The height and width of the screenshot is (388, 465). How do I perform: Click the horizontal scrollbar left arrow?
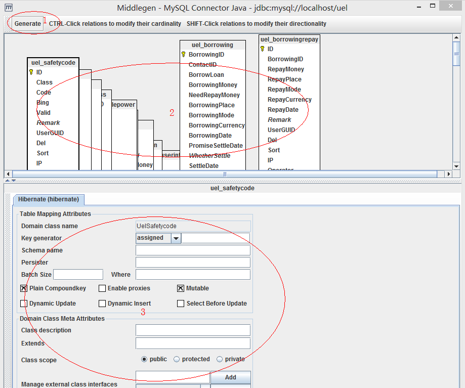coord(9,174)
